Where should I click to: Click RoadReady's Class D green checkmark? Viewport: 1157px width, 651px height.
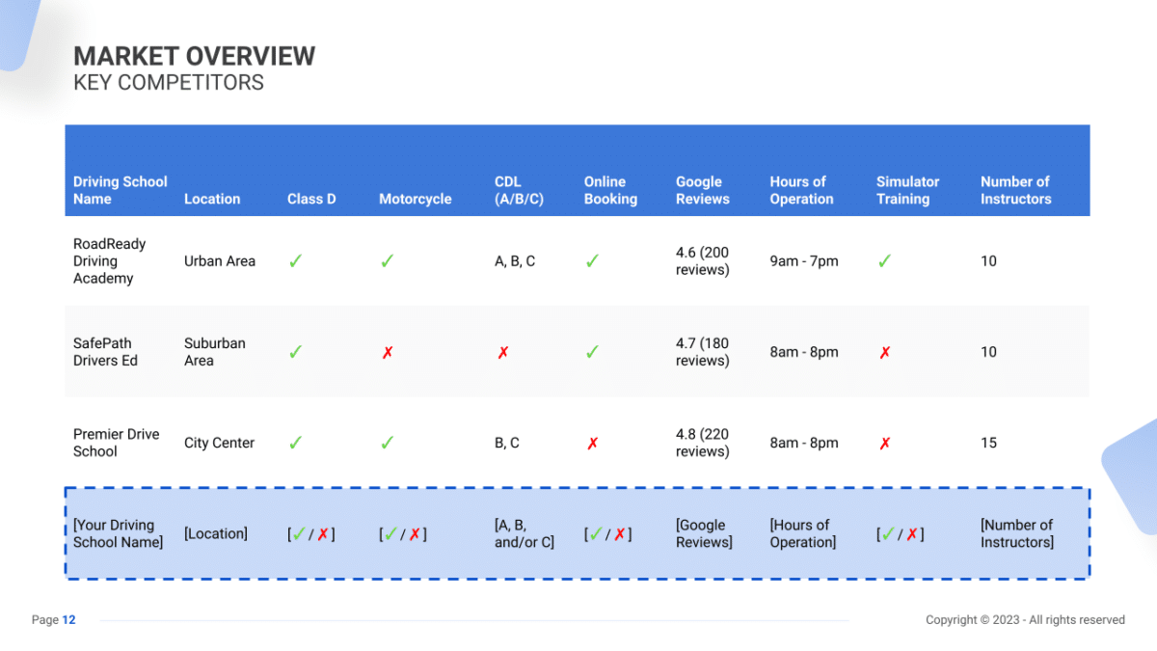[295, 261]
